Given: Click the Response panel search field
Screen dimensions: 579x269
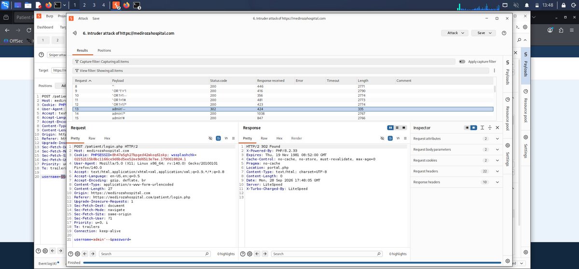Looking at the screenshot, I should click(327, 254).
